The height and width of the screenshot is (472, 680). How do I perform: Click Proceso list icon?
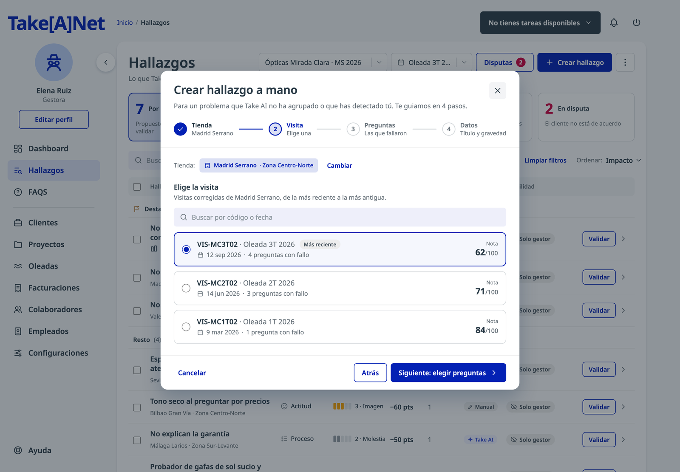pos(284,439)
